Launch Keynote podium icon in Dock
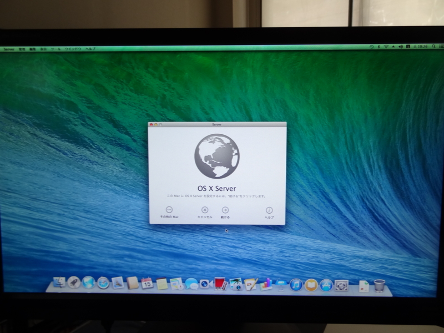The height and width of the screenshot is (333, 444). click(281, 285)
